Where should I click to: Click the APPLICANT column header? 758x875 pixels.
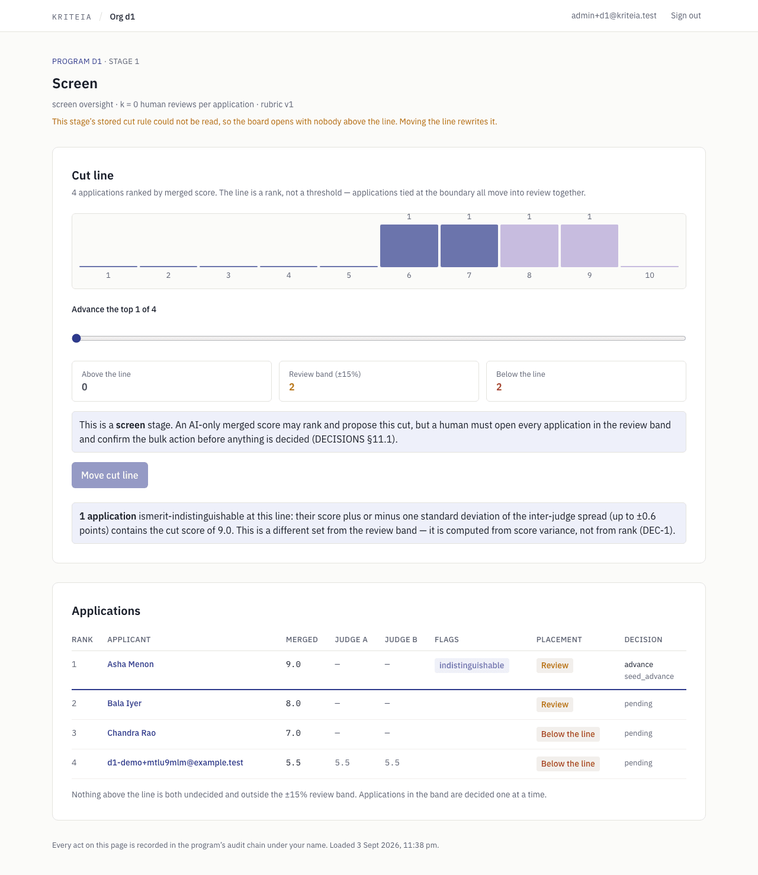pyautogui.click(x=129, y=639)
